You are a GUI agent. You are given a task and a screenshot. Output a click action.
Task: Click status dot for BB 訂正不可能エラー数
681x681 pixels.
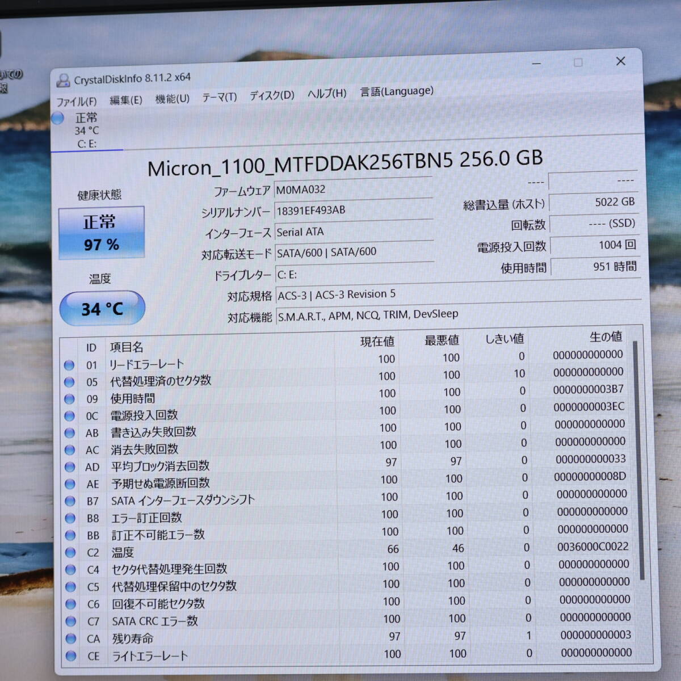[x=70, y=535]
